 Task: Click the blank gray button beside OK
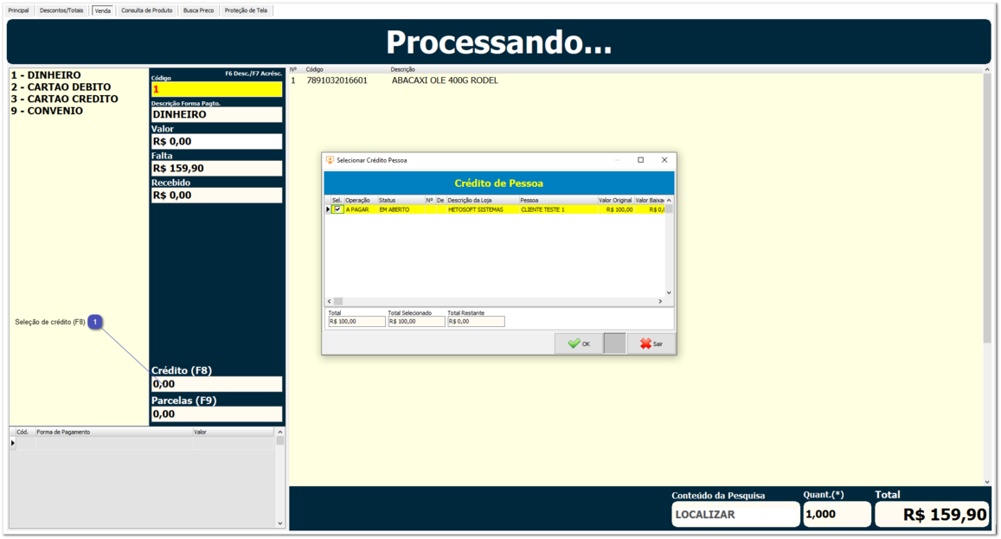(614, 343)
